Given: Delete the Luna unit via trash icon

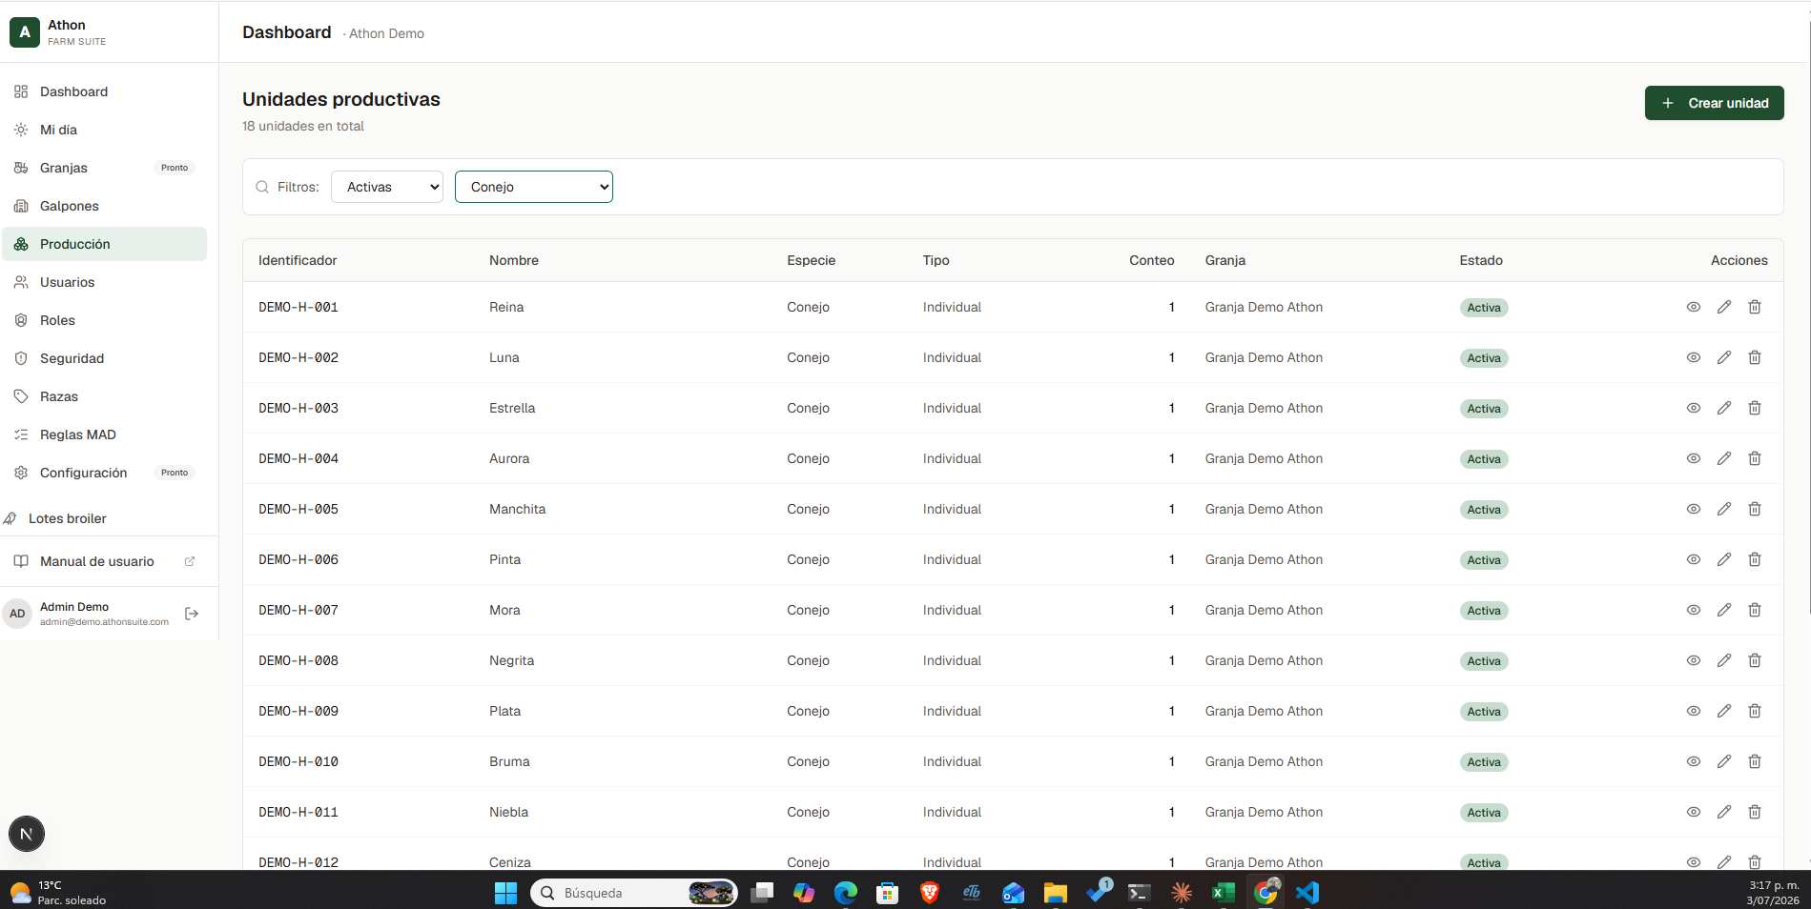Looking at the screenshot, I should (x=1755, y=357).
